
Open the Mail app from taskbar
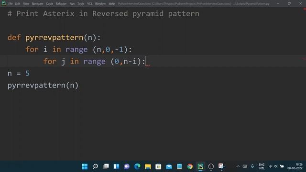coord(169,166)
